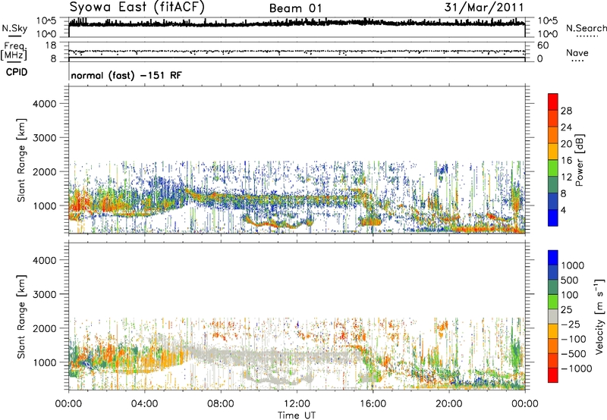
Task: Click the '-100' label on Velocity colorbar
Action: click(x=573, y=339)
